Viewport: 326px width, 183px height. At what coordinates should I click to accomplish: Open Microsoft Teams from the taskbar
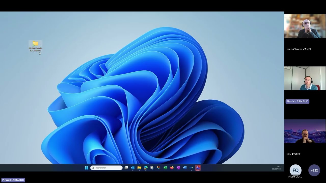198,168
